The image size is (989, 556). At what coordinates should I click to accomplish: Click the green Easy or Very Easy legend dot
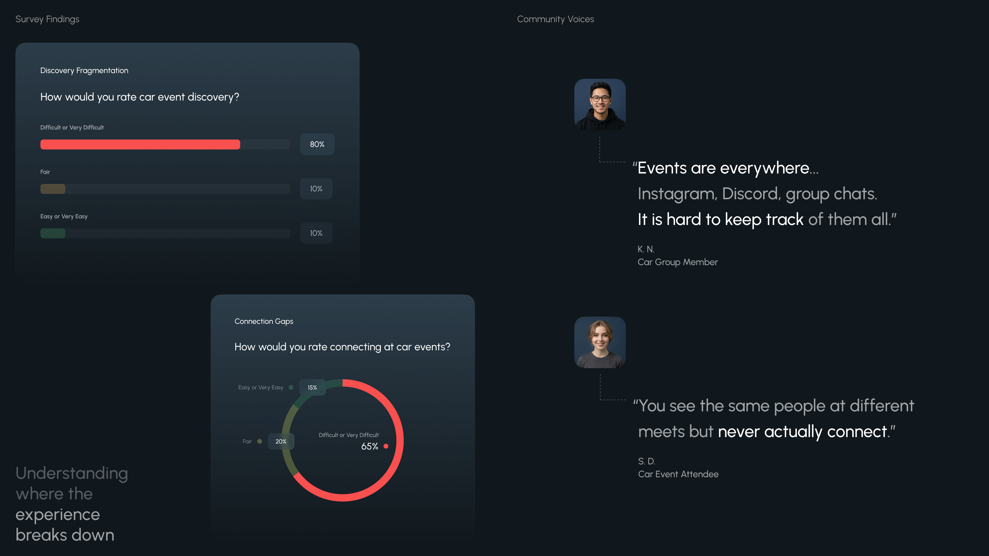291,388
